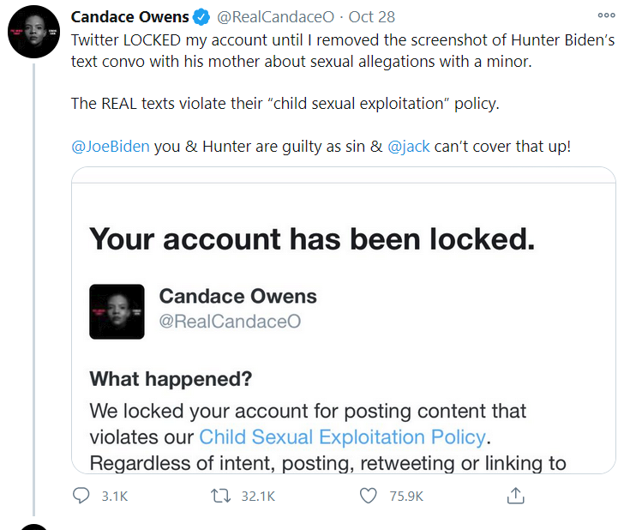
Task: Click the Child Sexual Exploitation Policy link
Action: 342,437
